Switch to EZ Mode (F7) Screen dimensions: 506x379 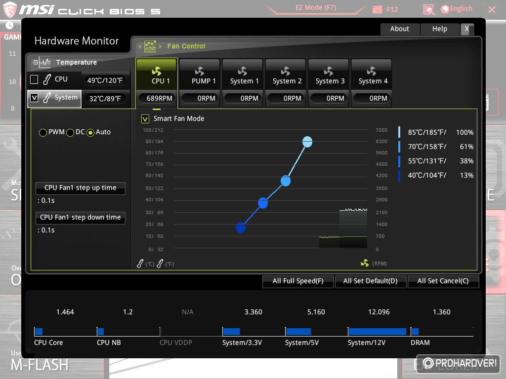[316, 8]
